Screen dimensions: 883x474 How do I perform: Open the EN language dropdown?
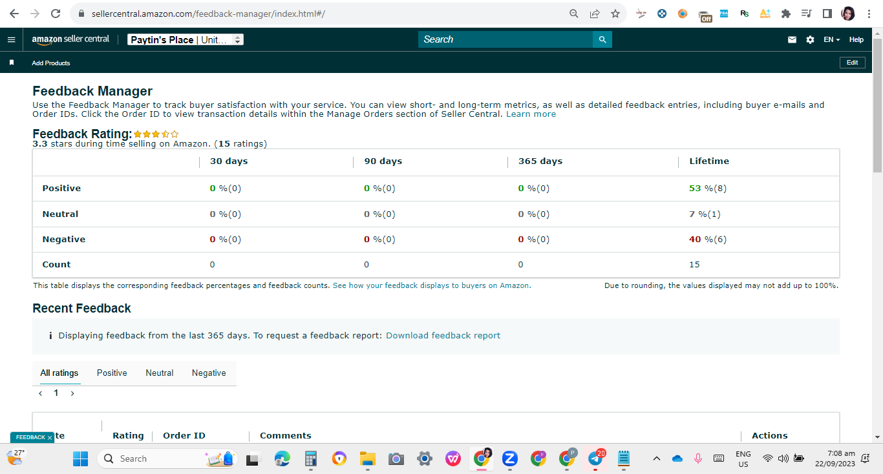click(831, 39)
